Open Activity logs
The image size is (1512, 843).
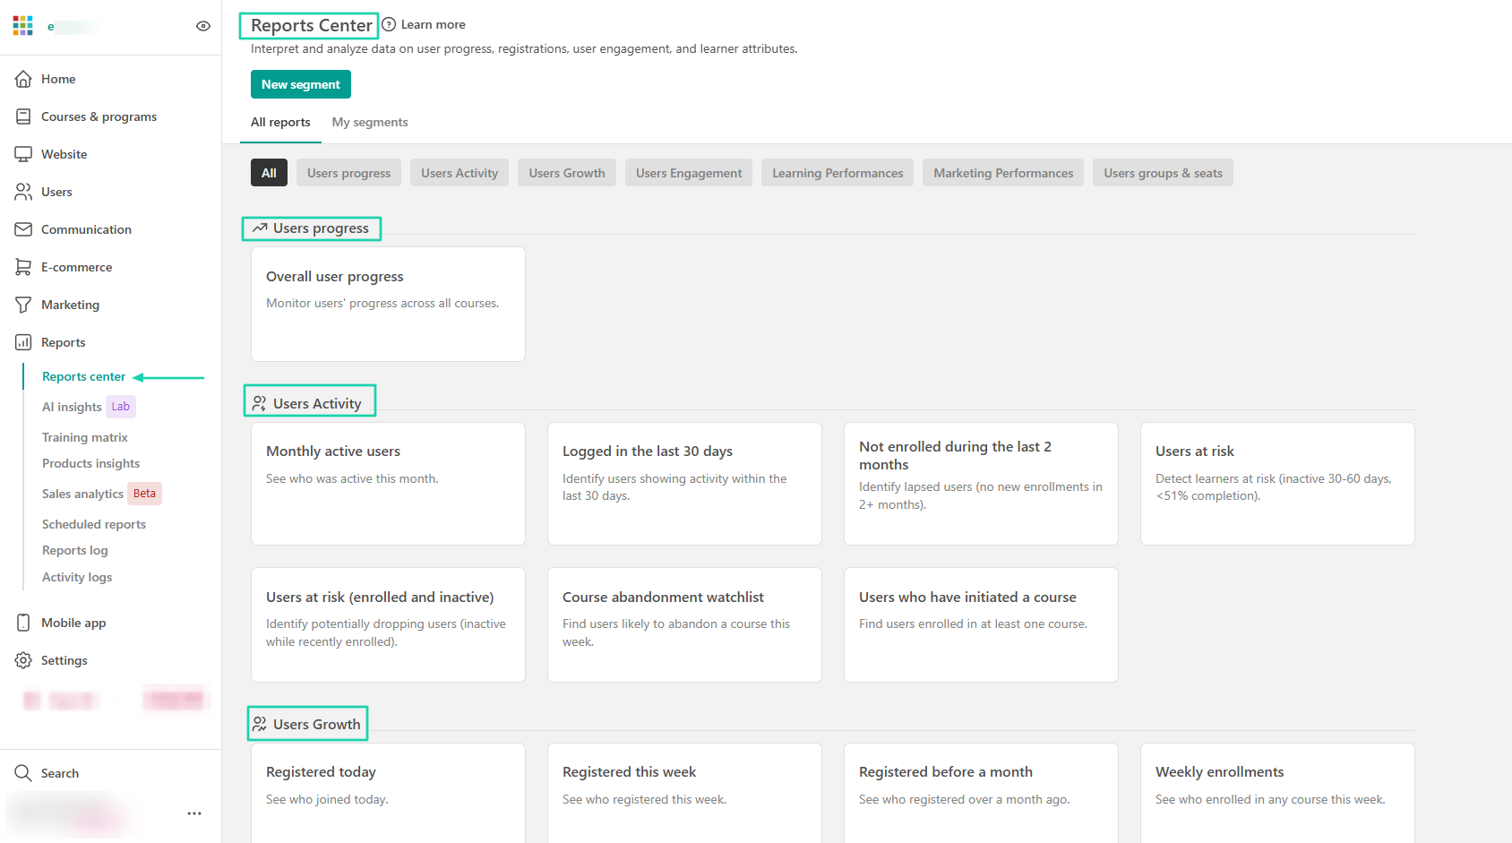pos(77,577)
